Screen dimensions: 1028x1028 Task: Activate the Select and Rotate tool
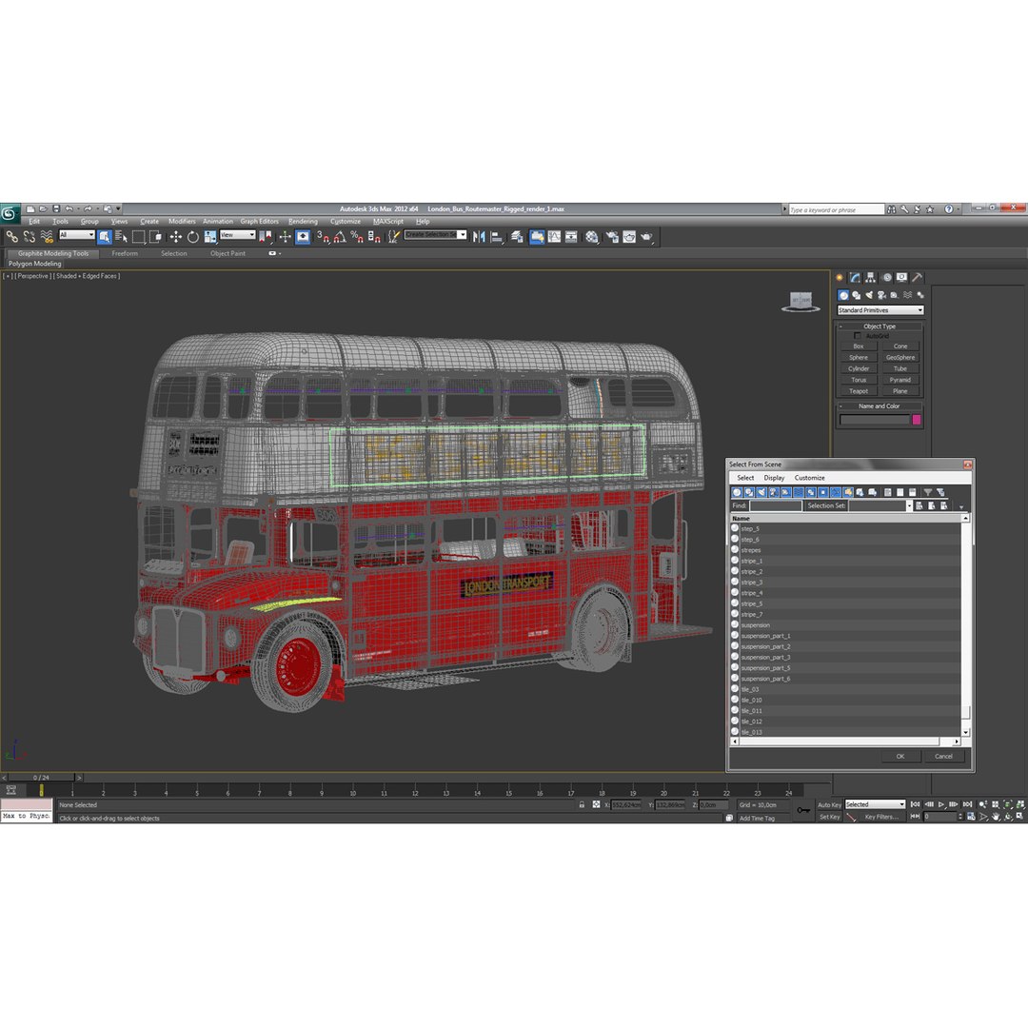click(x=192, y=237)
